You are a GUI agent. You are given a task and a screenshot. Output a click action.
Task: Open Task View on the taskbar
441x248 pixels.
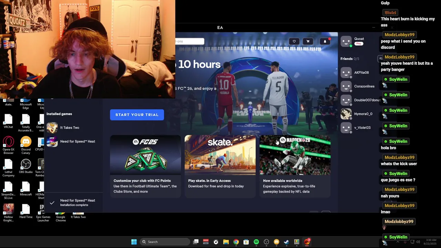click(x=196, y=242)
